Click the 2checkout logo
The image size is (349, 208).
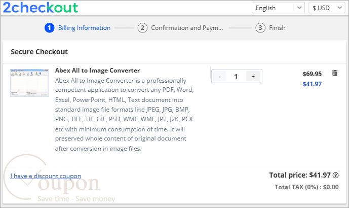41,8
